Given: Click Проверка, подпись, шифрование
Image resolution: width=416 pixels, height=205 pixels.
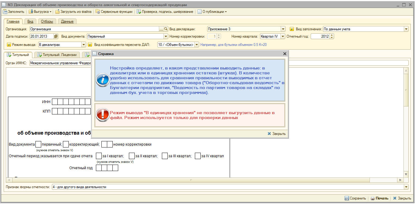Looking at the screenshot, I should point(165,12).
